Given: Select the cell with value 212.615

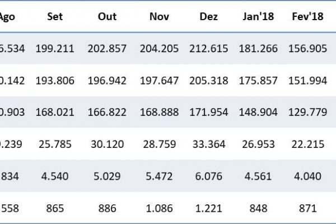Looking at the screenshot, I should point(209,48).
